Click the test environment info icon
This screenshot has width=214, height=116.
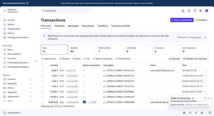tap(27, 3)
